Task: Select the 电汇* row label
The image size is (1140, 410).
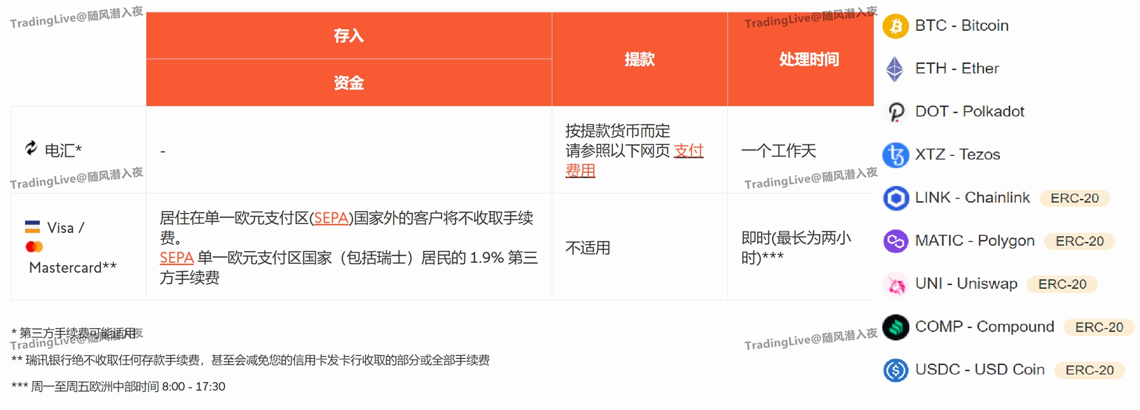Action: [x=64, y=150]
